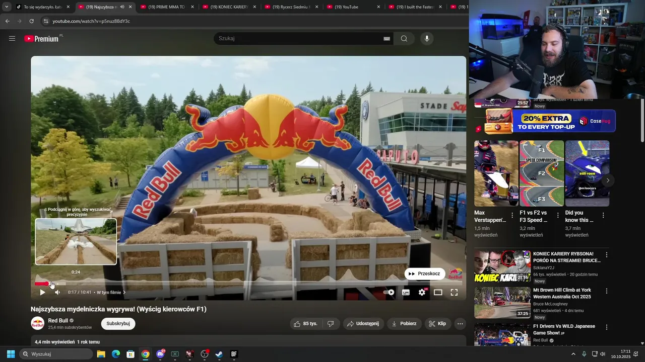645x362 pixels.
Task: Click the Przeskocz skip button
Action: [x=425, y=274]
